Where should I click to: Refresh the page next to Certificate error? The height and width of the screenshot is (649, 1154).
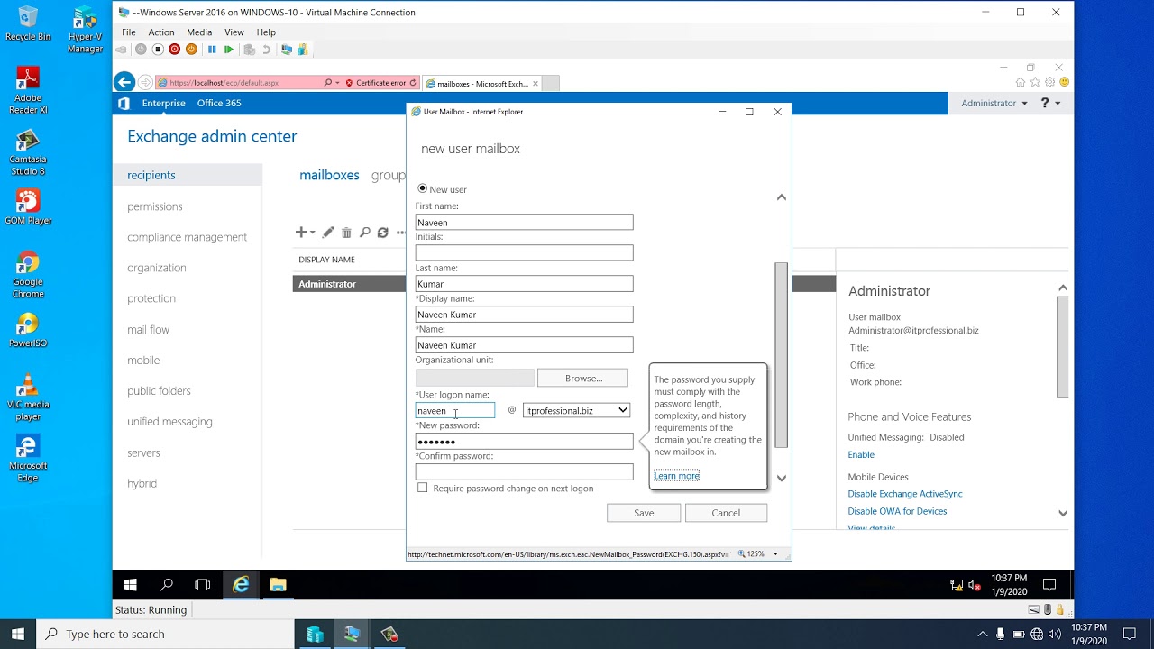coord(413,83)
